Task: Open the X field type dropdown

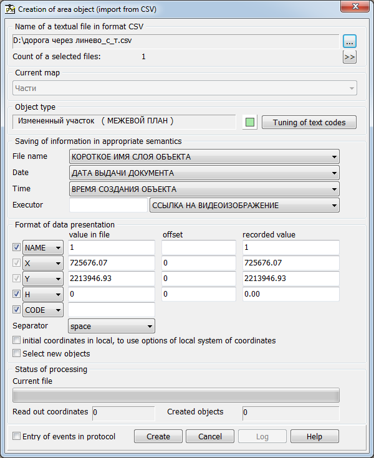Action: point(43,263)
